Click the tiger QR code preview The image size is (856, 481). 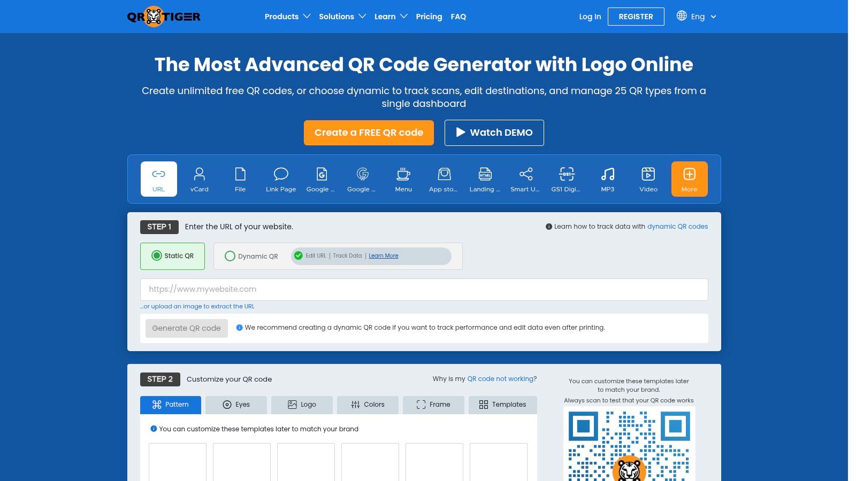pos(629,444)
